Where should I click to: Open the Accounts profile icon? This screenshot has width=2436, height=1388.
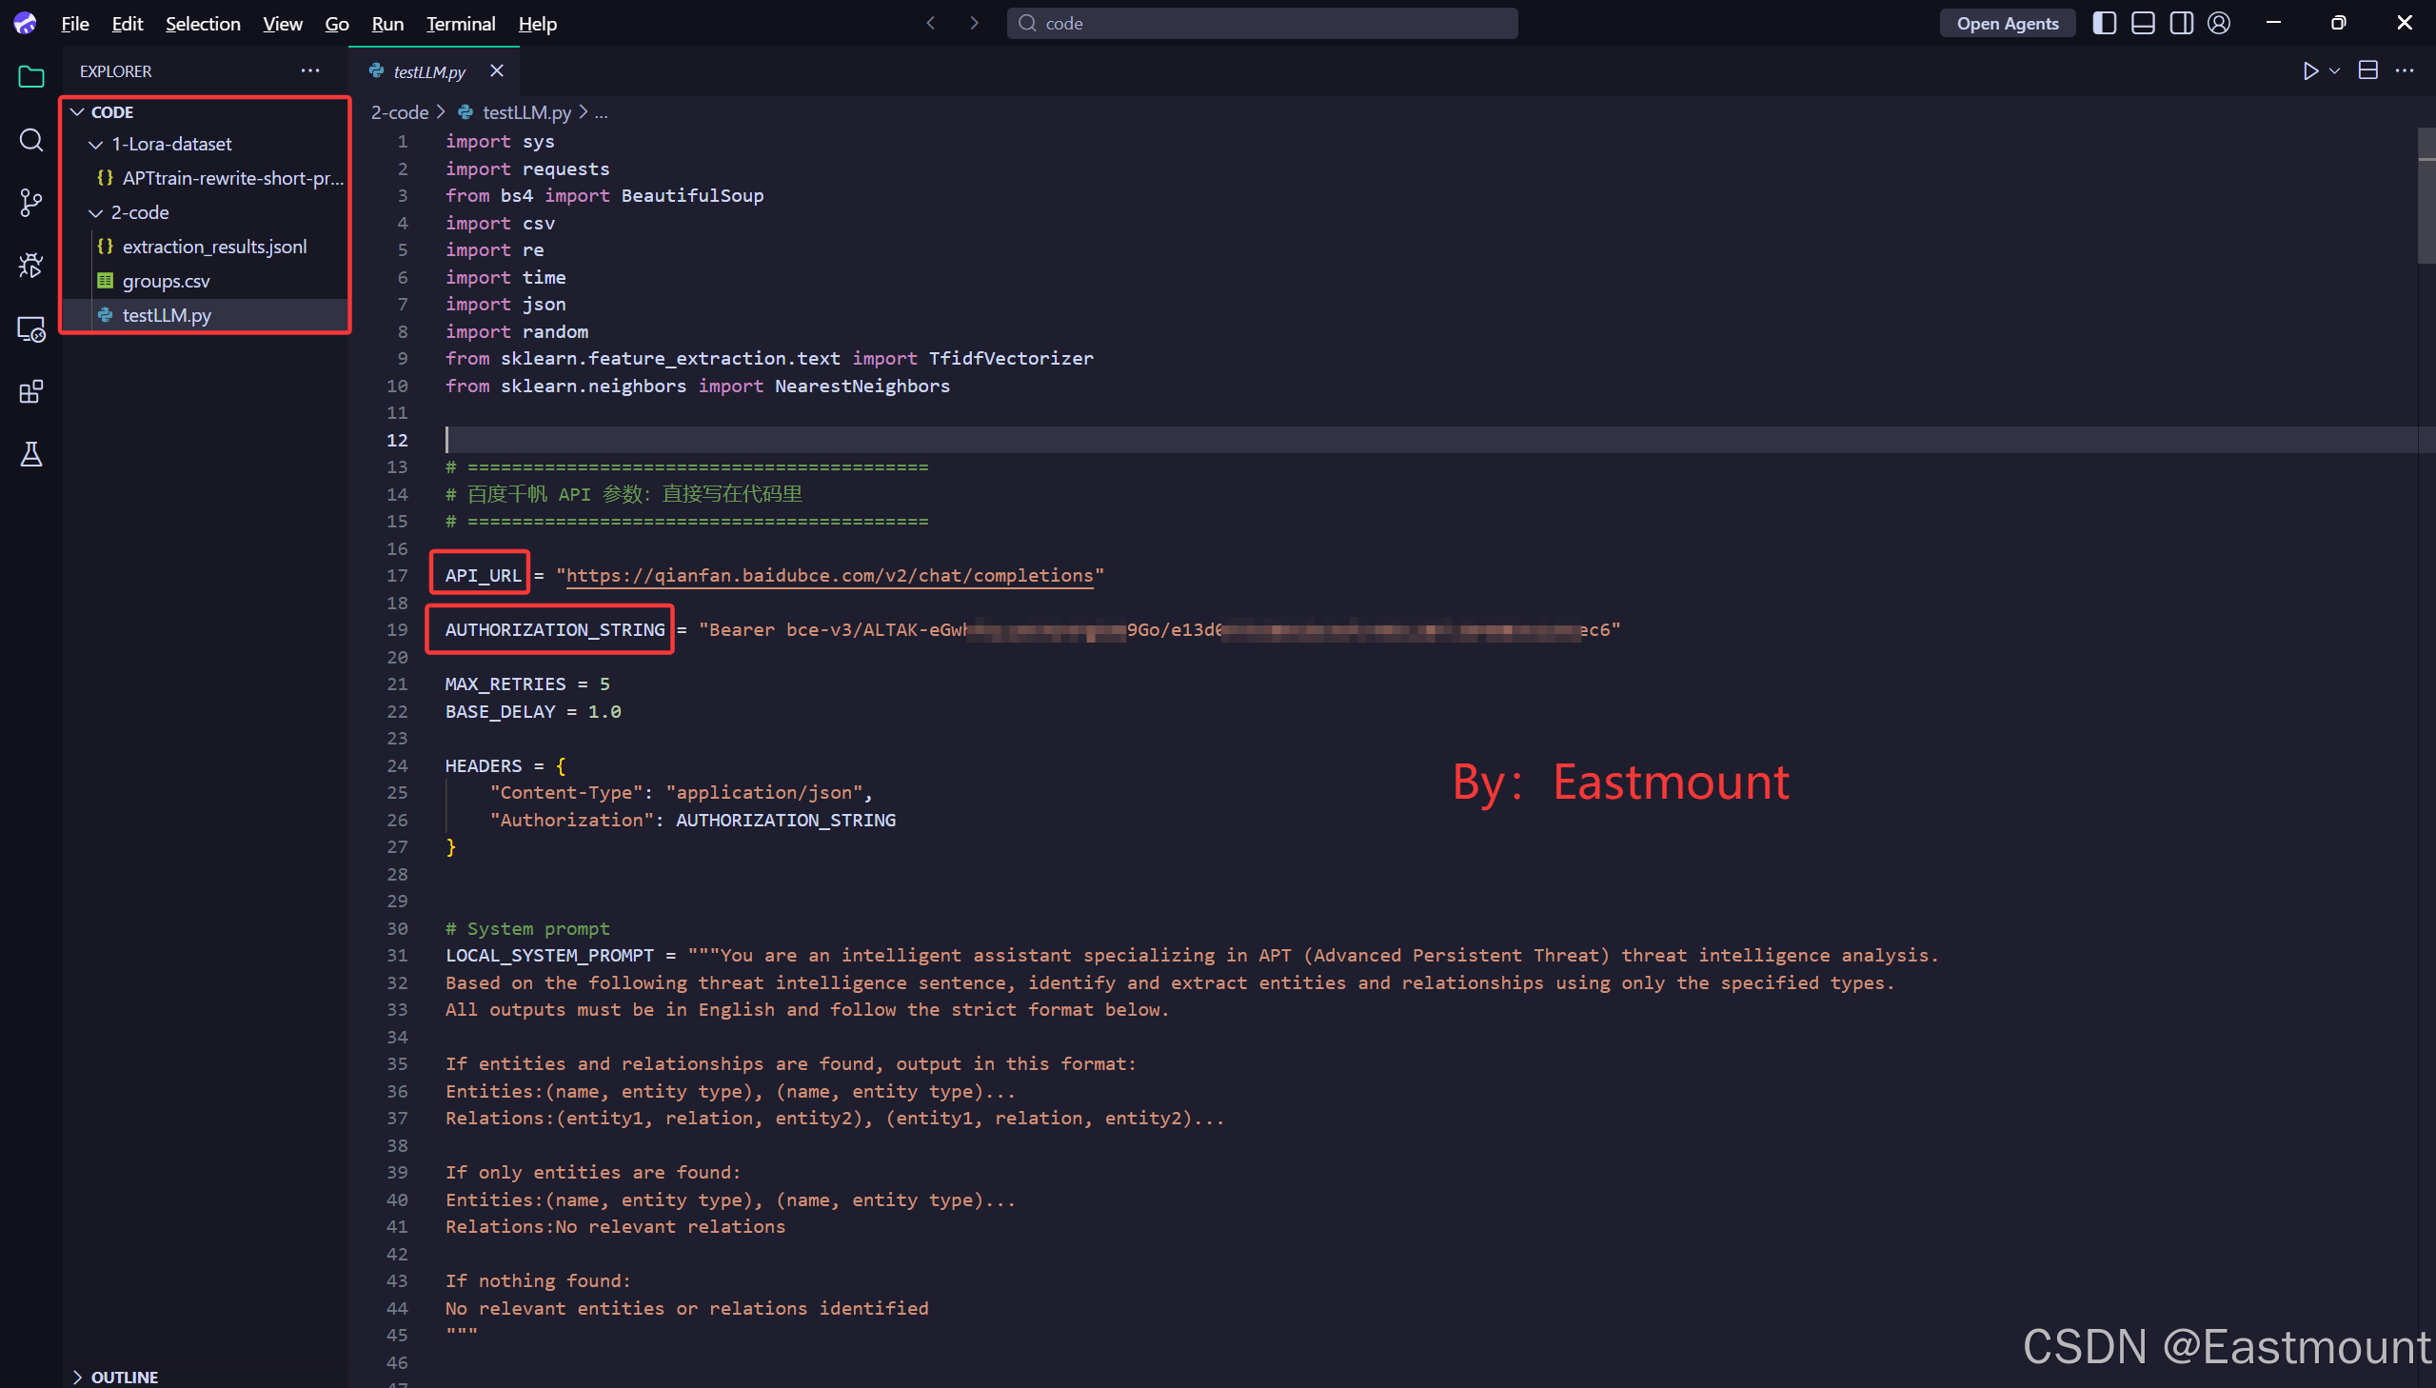click(x=2219, y=23)
